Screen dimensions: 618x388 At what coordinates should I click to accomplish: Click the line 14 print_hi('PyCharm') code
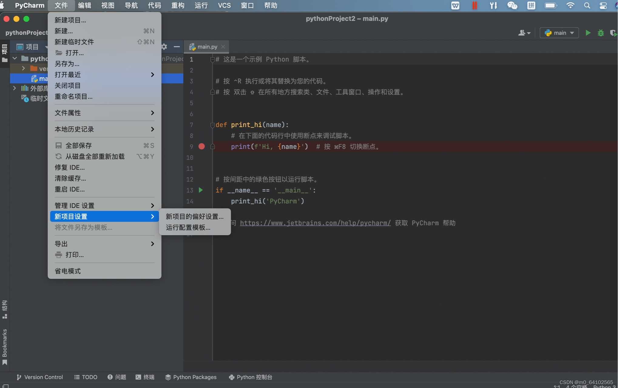[x=267, y=201]
